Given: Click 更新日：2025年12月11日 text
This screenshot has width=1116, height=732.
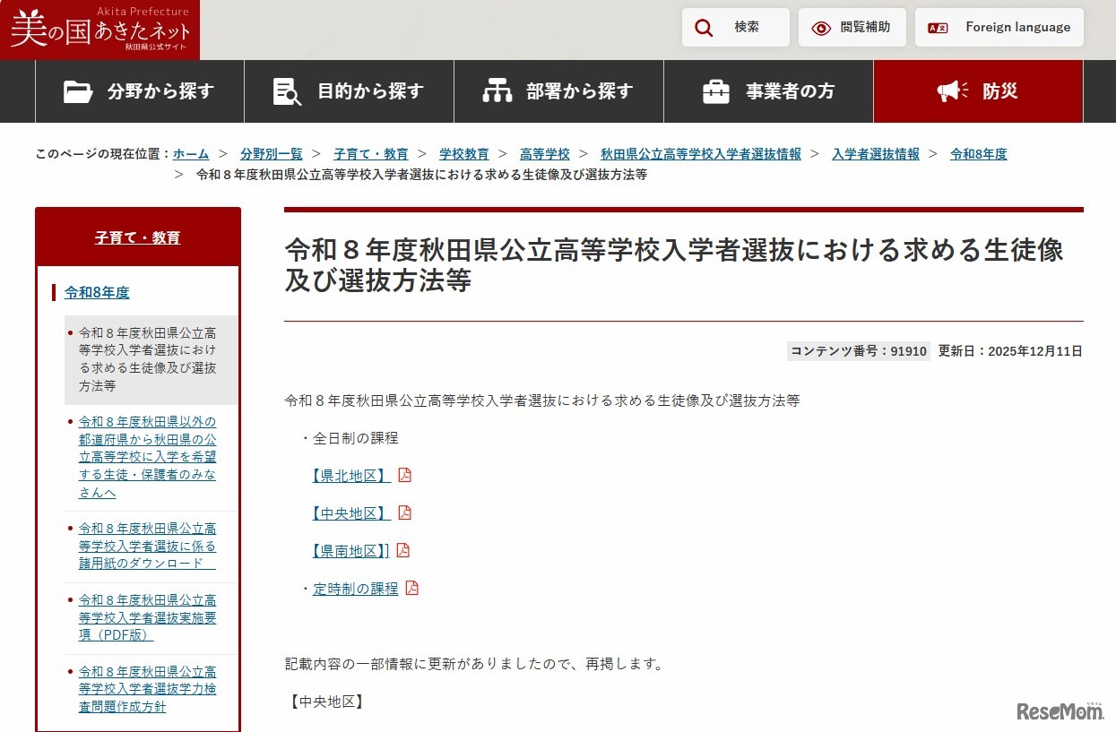Looking at the screenshot, I should [1010, 351].
